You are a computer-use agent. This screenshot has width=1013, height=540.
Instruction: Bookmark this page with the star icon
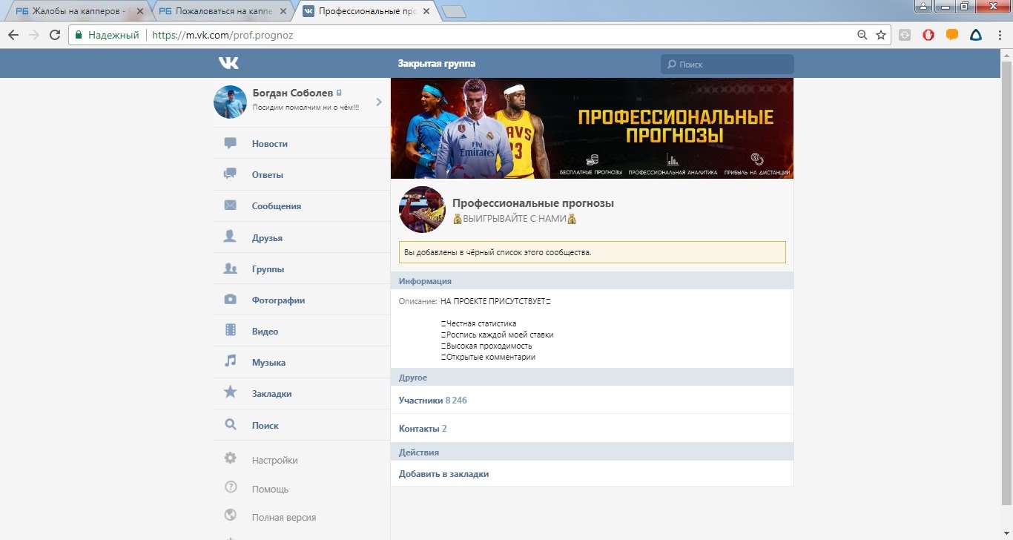click(x=881, y=35)
